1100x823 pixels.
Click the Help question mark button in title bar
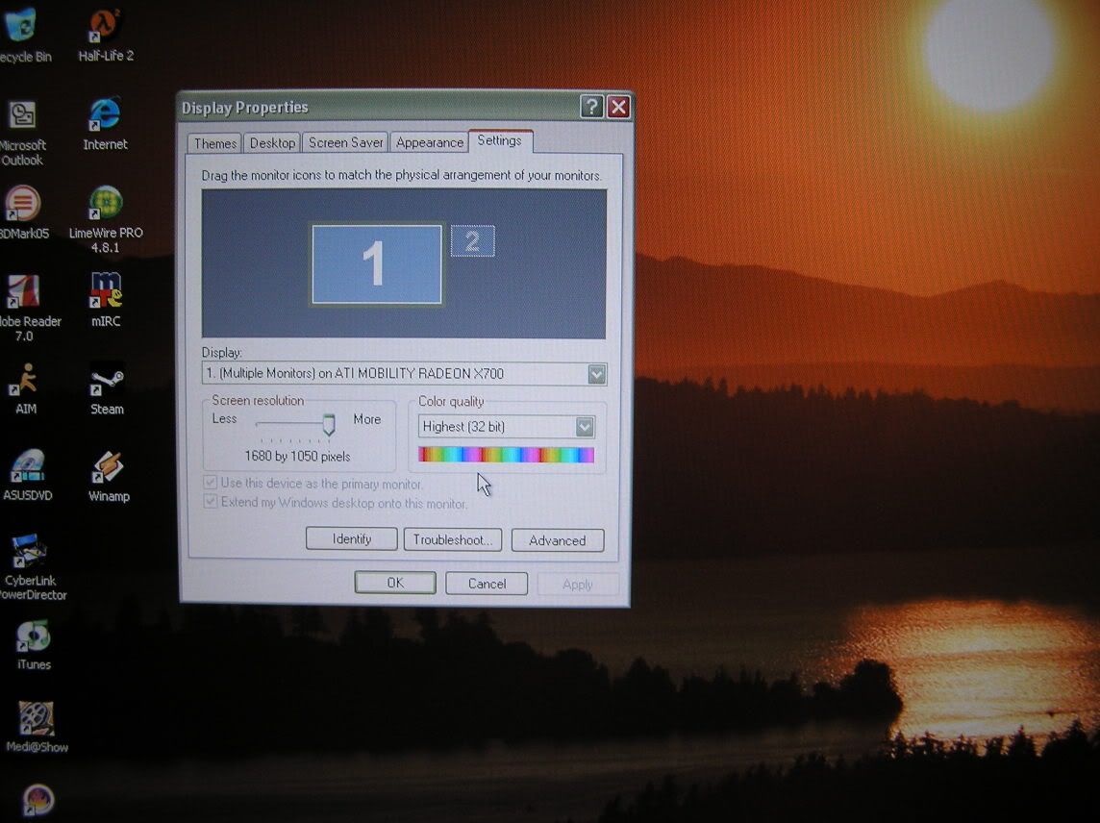tap(591, 107)
